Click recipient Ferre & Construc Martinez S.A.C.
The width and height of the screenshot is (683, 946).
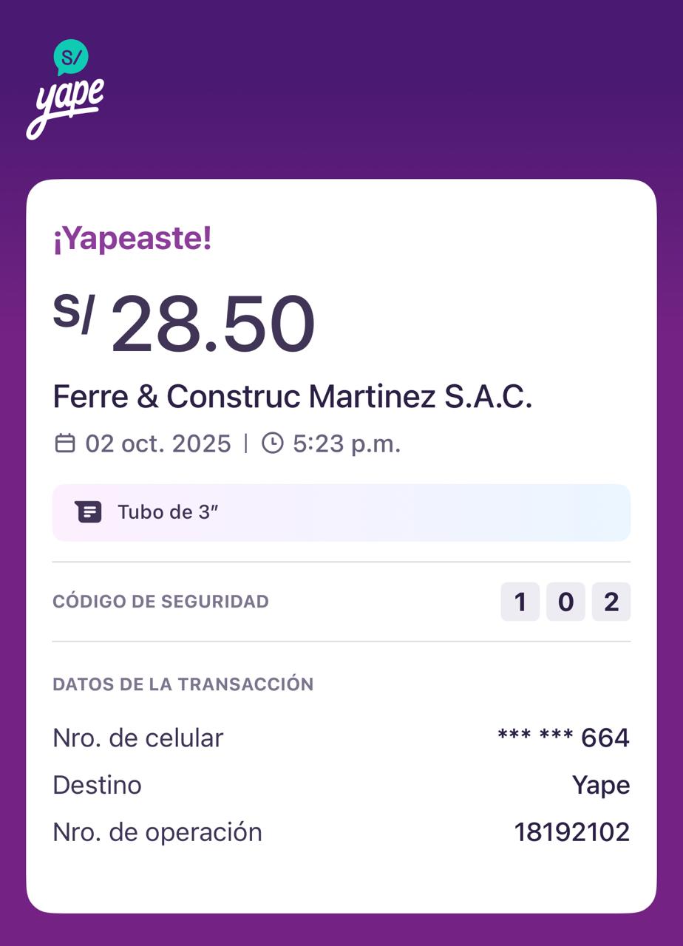(293, 397)
